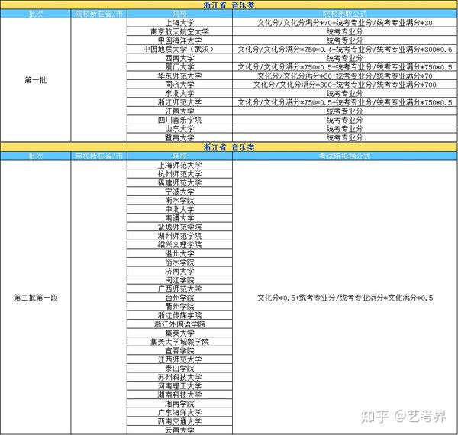Select the 丽水学院 cell
Screen dimensions: 458x435
179,263
